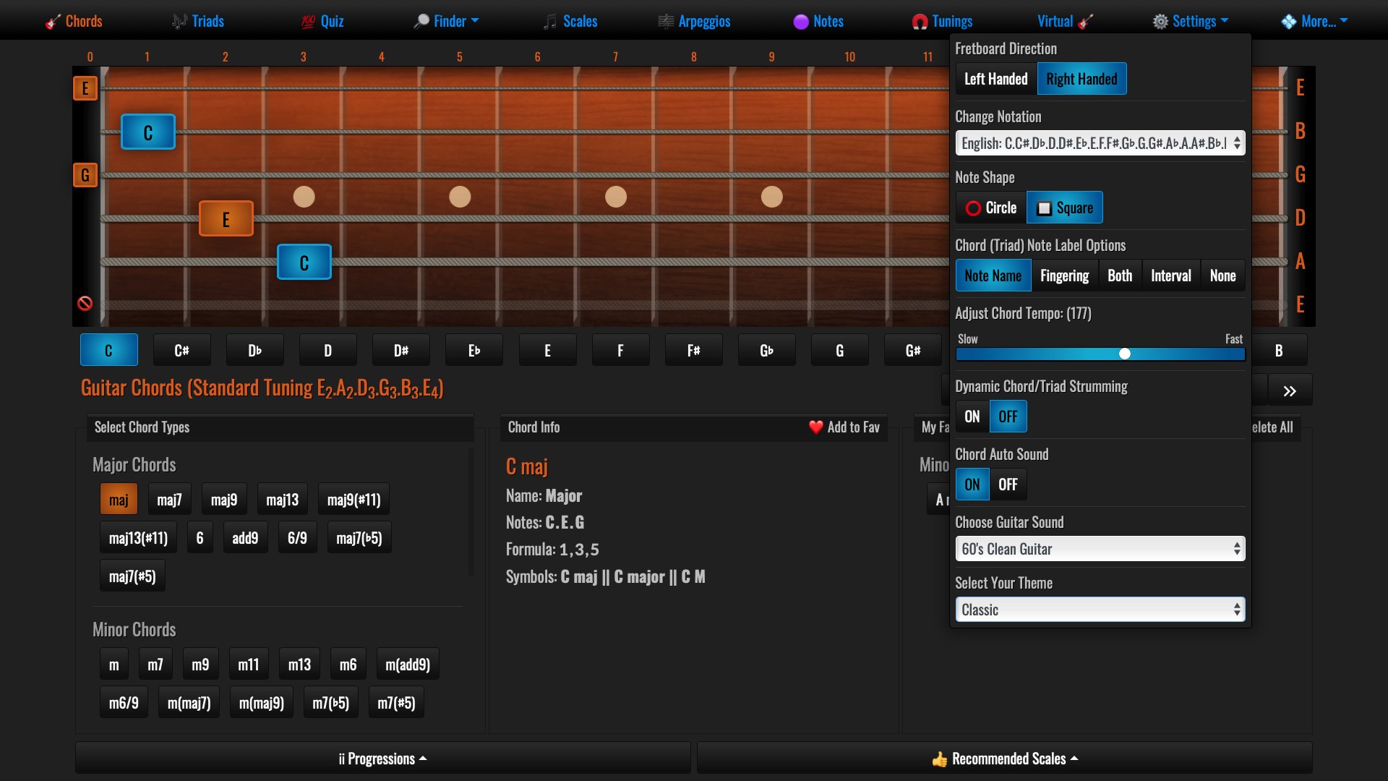Screen dimensions: 1388x781
Task: Select Right Handed fretboard direction
Action: coord(1081,79)
